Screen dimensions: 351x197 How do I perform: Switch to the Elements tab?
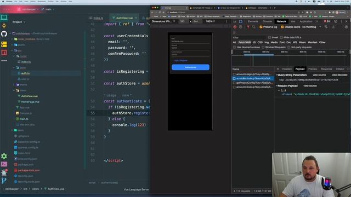(x=253, y=21)
